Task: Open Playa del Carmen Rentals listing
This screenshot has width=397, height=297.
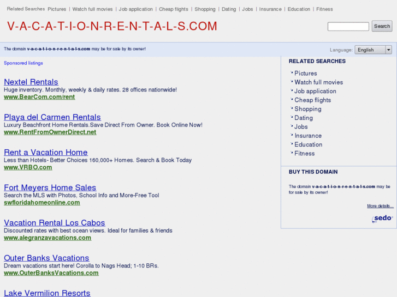Action: tap(52, 117)
